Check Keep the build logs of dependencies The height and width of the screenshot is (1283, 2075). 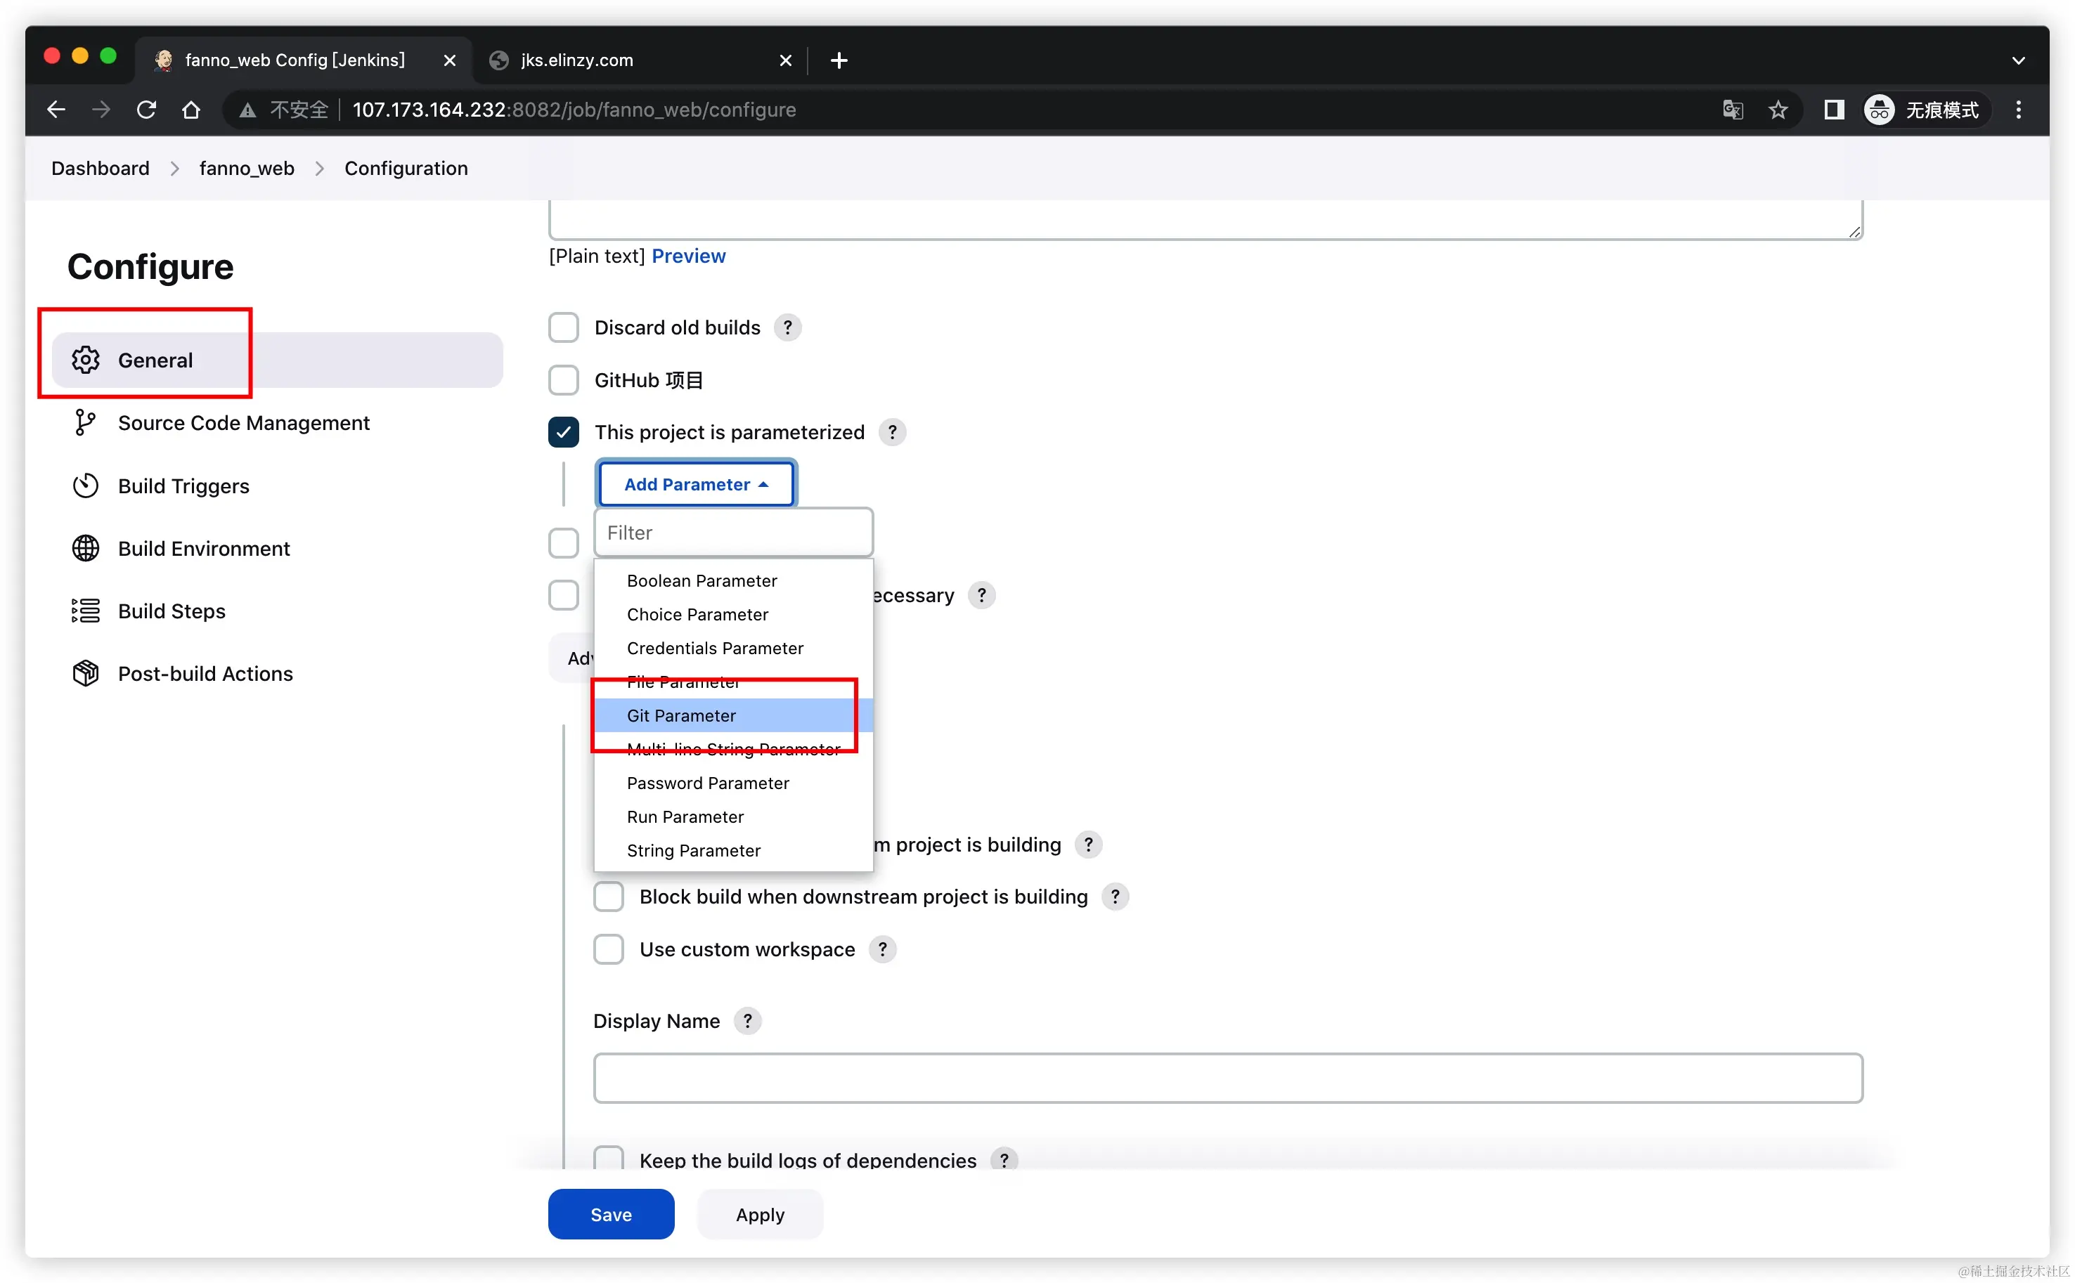tap(609, 1158)
